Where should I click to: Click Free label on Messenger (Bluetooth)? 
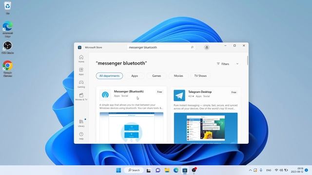point(159,92)
